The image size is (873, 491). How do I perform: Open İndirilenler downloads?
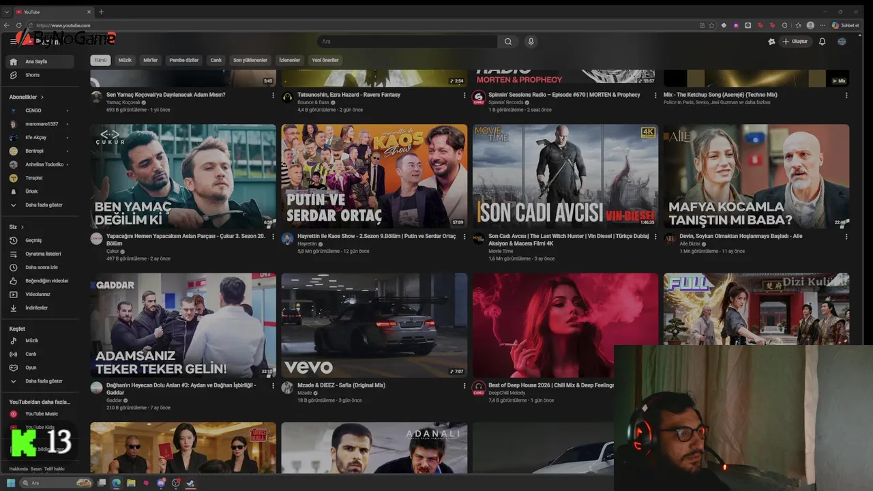[40, 308]
